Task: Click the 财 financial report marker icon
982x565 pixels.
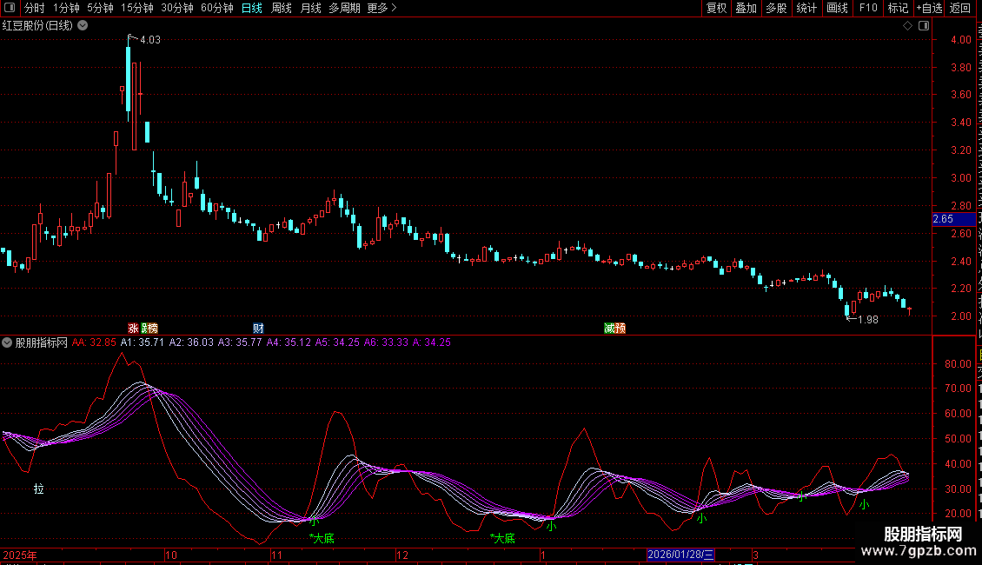Action: click(258, 329)
